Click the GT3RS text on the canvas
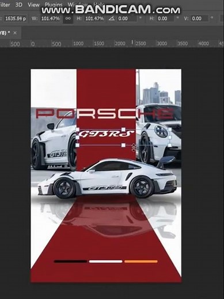224x299 pixels. pyautogui.click(x=106, y=134)
